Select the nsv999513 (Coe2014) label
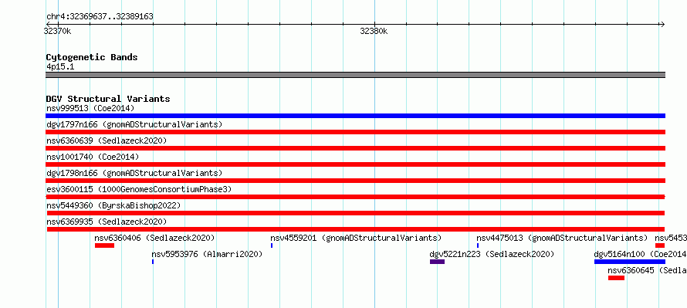Screen dimensions: 687x308 tap(90, 108)
